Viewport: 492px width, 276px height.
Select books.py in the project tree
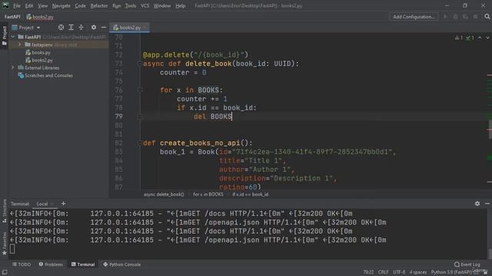point(38,53)
